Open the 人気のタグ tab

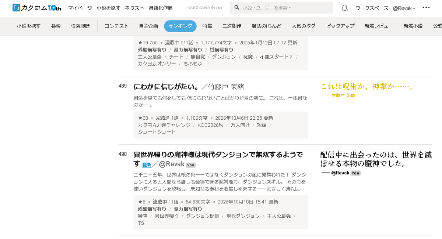304,26
